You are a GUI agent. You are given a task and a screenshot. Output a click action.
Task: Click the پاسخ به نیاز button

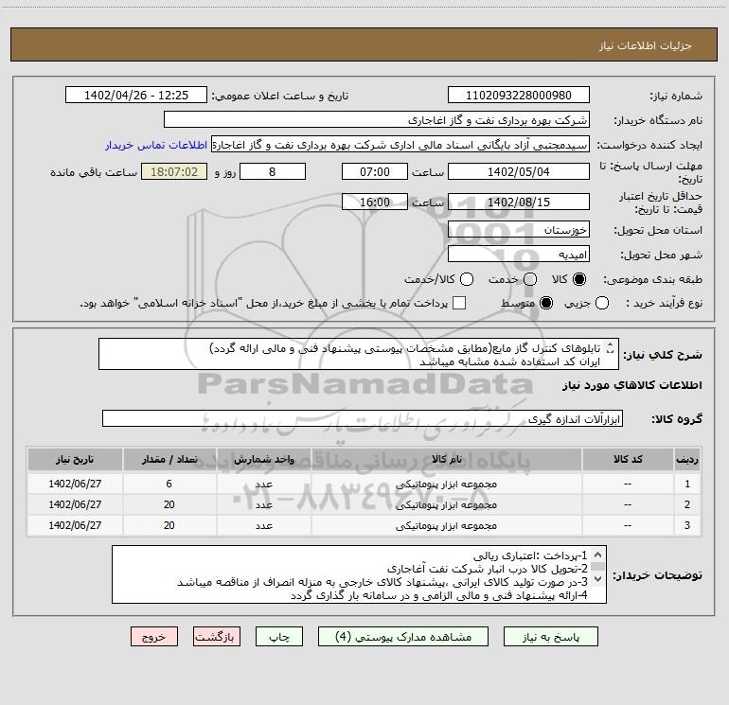click(x=550, y=636)
